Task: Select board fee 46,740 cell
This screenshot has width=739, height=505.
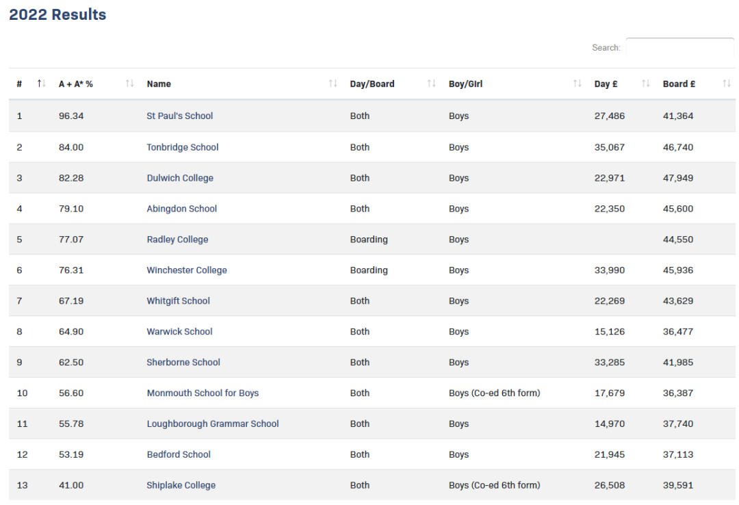Action: click(678, 147)
